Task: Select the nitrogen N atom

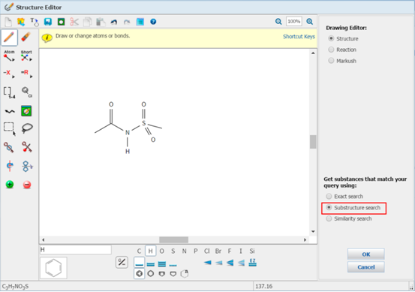Action: click(x=184, y=251)
